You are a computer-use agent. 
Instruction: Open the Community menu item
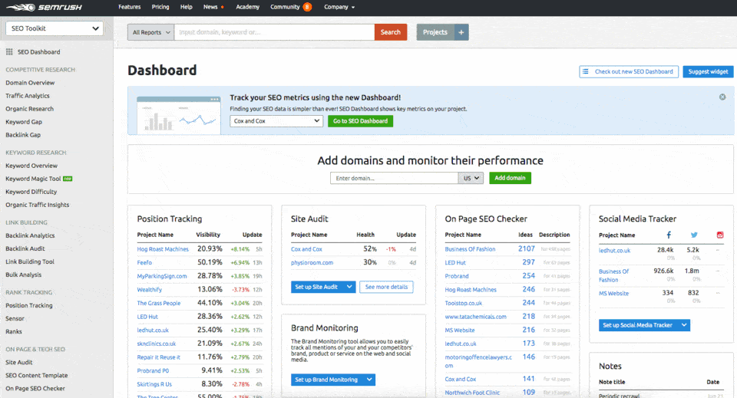285,7
